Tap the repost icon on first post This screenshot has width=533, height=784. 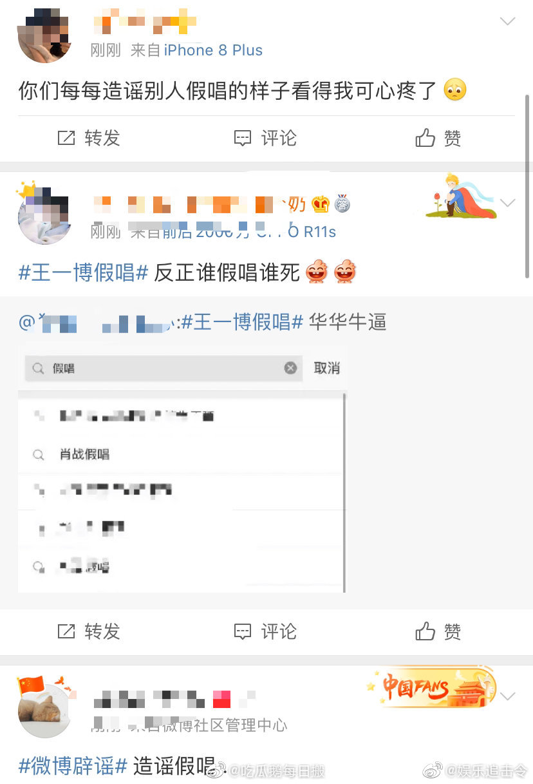pos(66,138)
